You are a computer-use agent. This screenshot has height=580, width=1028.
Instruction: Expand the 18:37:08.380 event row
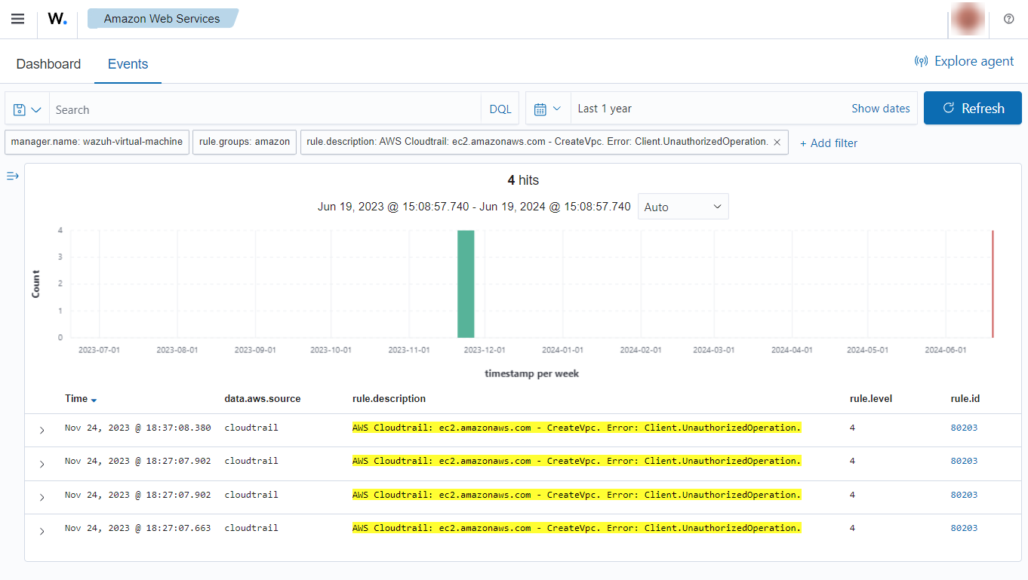pyautogui.click(x=42, y=430)
